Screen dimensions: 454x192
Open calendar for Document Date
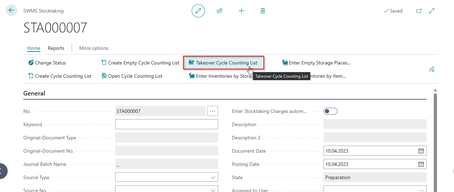pos(421,151)
